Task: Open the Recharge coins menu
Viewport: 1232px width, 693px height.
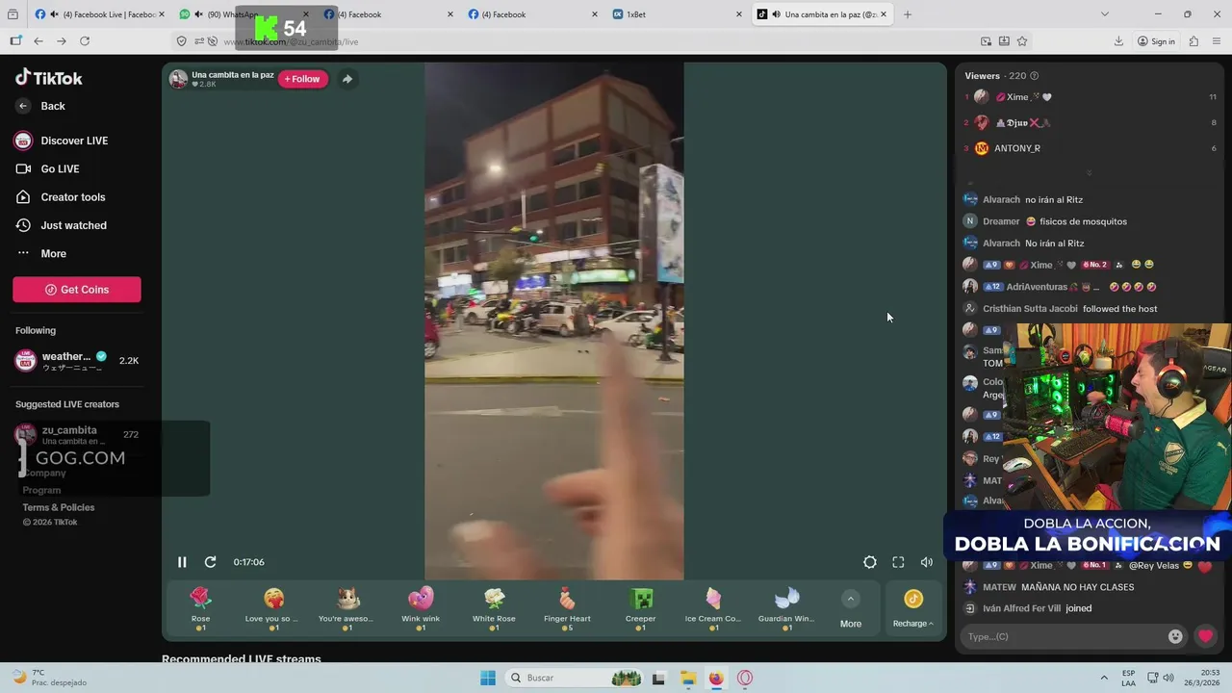Action: (912, 608)
